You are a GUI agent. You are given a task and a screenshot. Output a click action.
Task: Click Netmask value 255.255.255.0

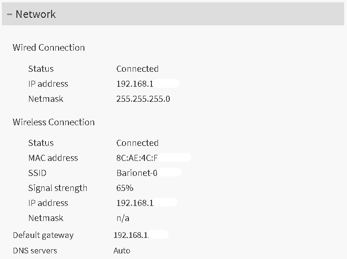pos(143,99)
